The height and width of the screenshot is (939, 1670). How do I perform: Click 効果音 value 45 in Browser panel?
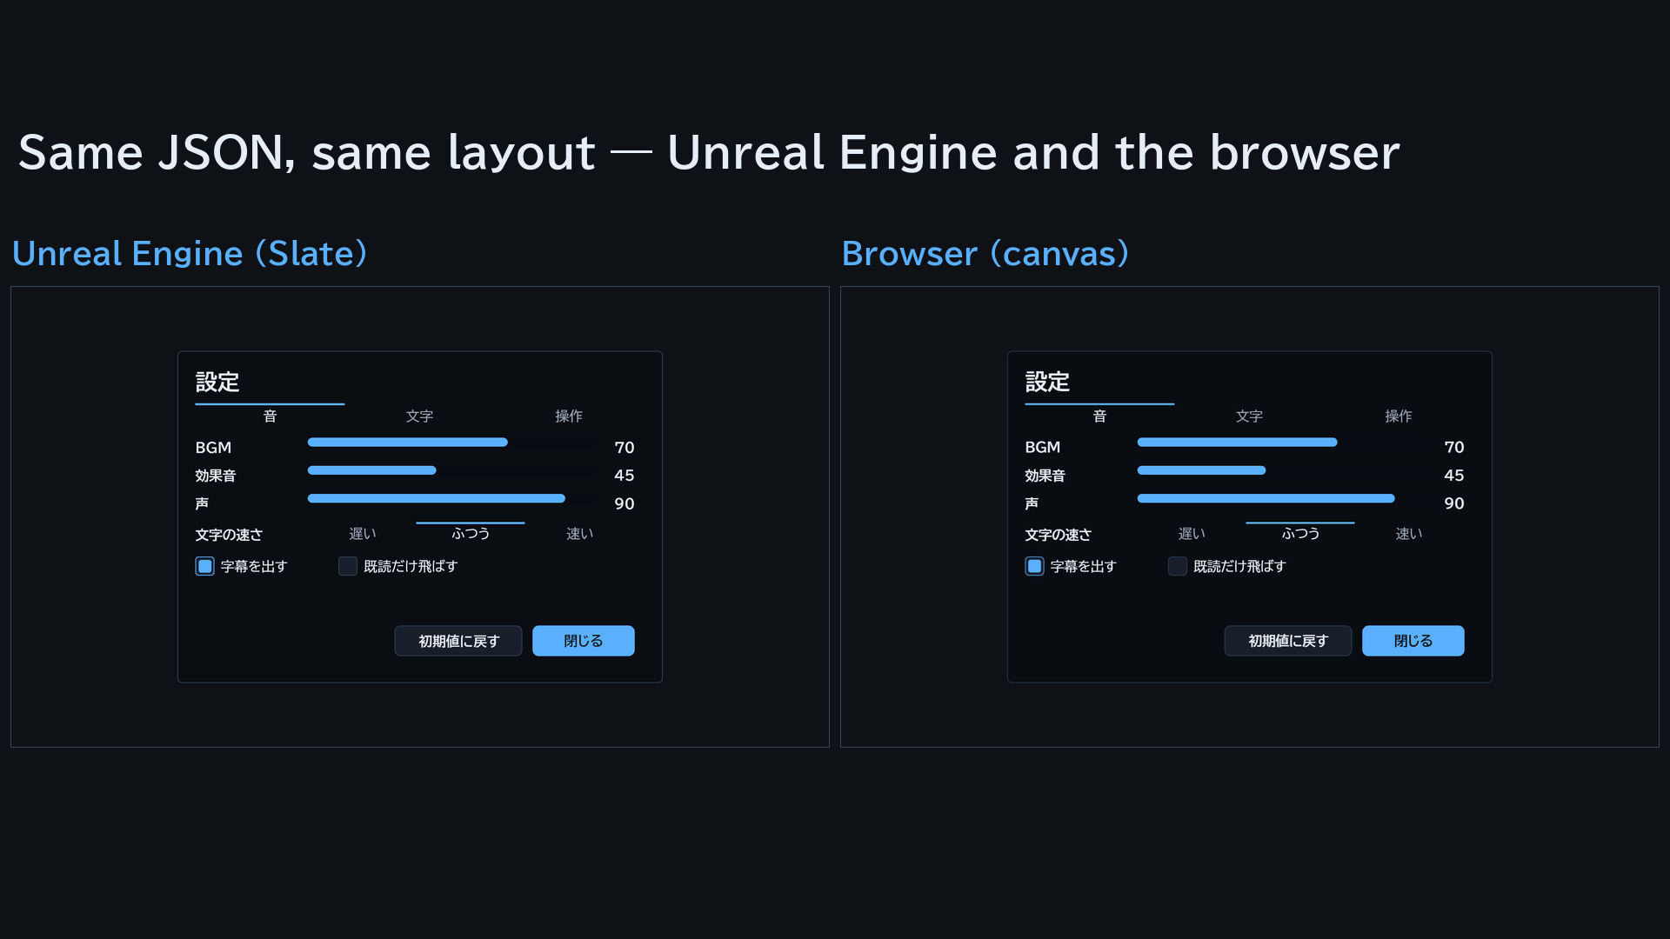(x=1454, y=476)
